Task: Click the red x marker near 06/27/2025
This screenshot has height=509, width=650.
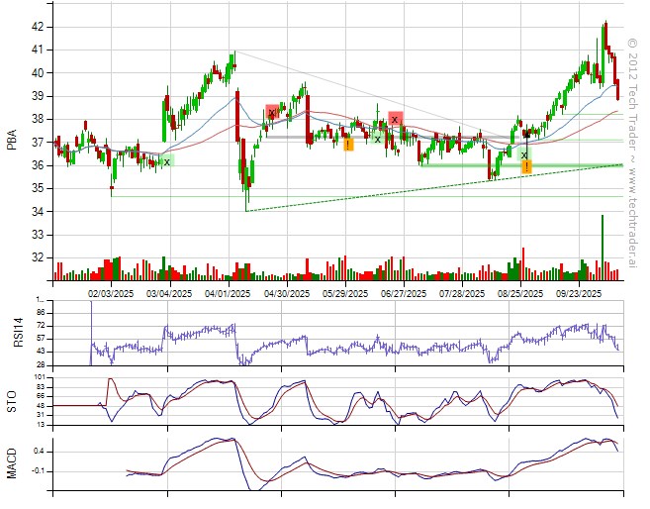Action: pyautogui.click(x=395, y=119)
